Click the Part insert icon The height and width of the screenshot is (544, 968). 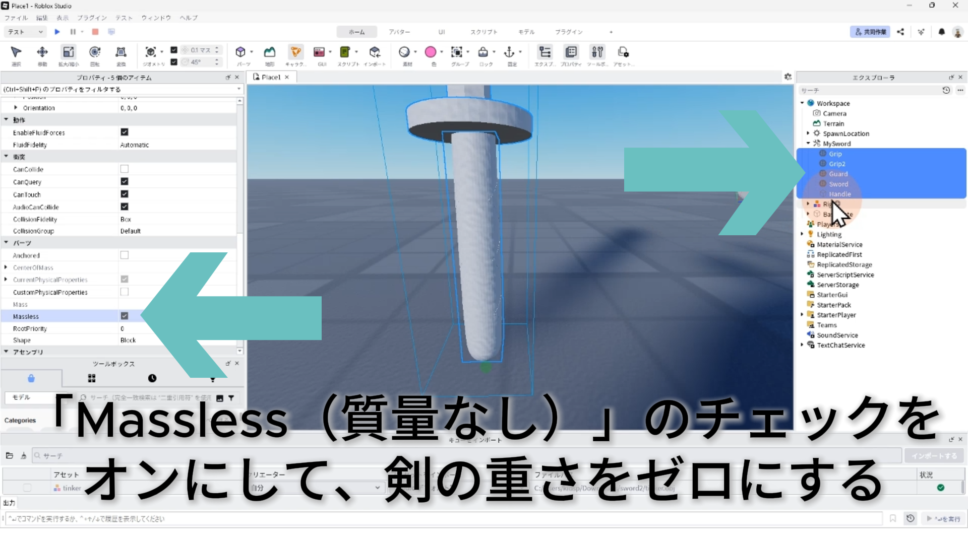click(x=240, y=52)
